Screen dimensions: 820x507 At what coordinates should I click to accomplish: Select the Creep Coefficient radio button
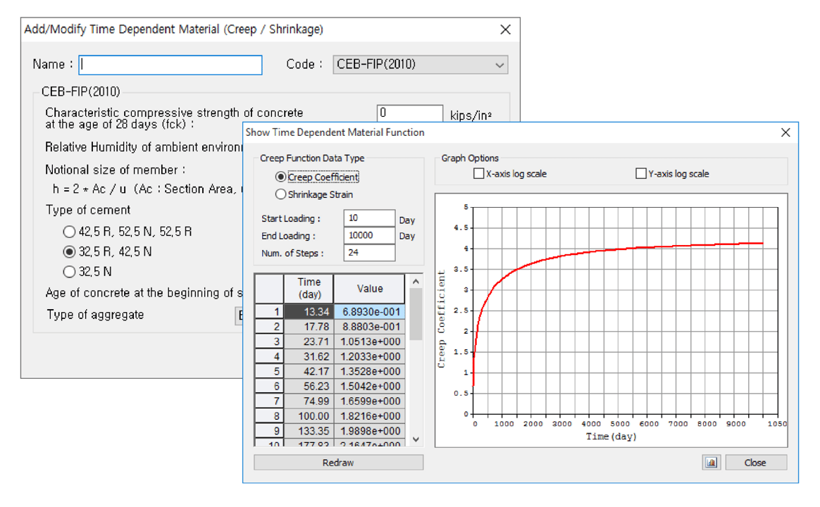(x=281, y=177)
